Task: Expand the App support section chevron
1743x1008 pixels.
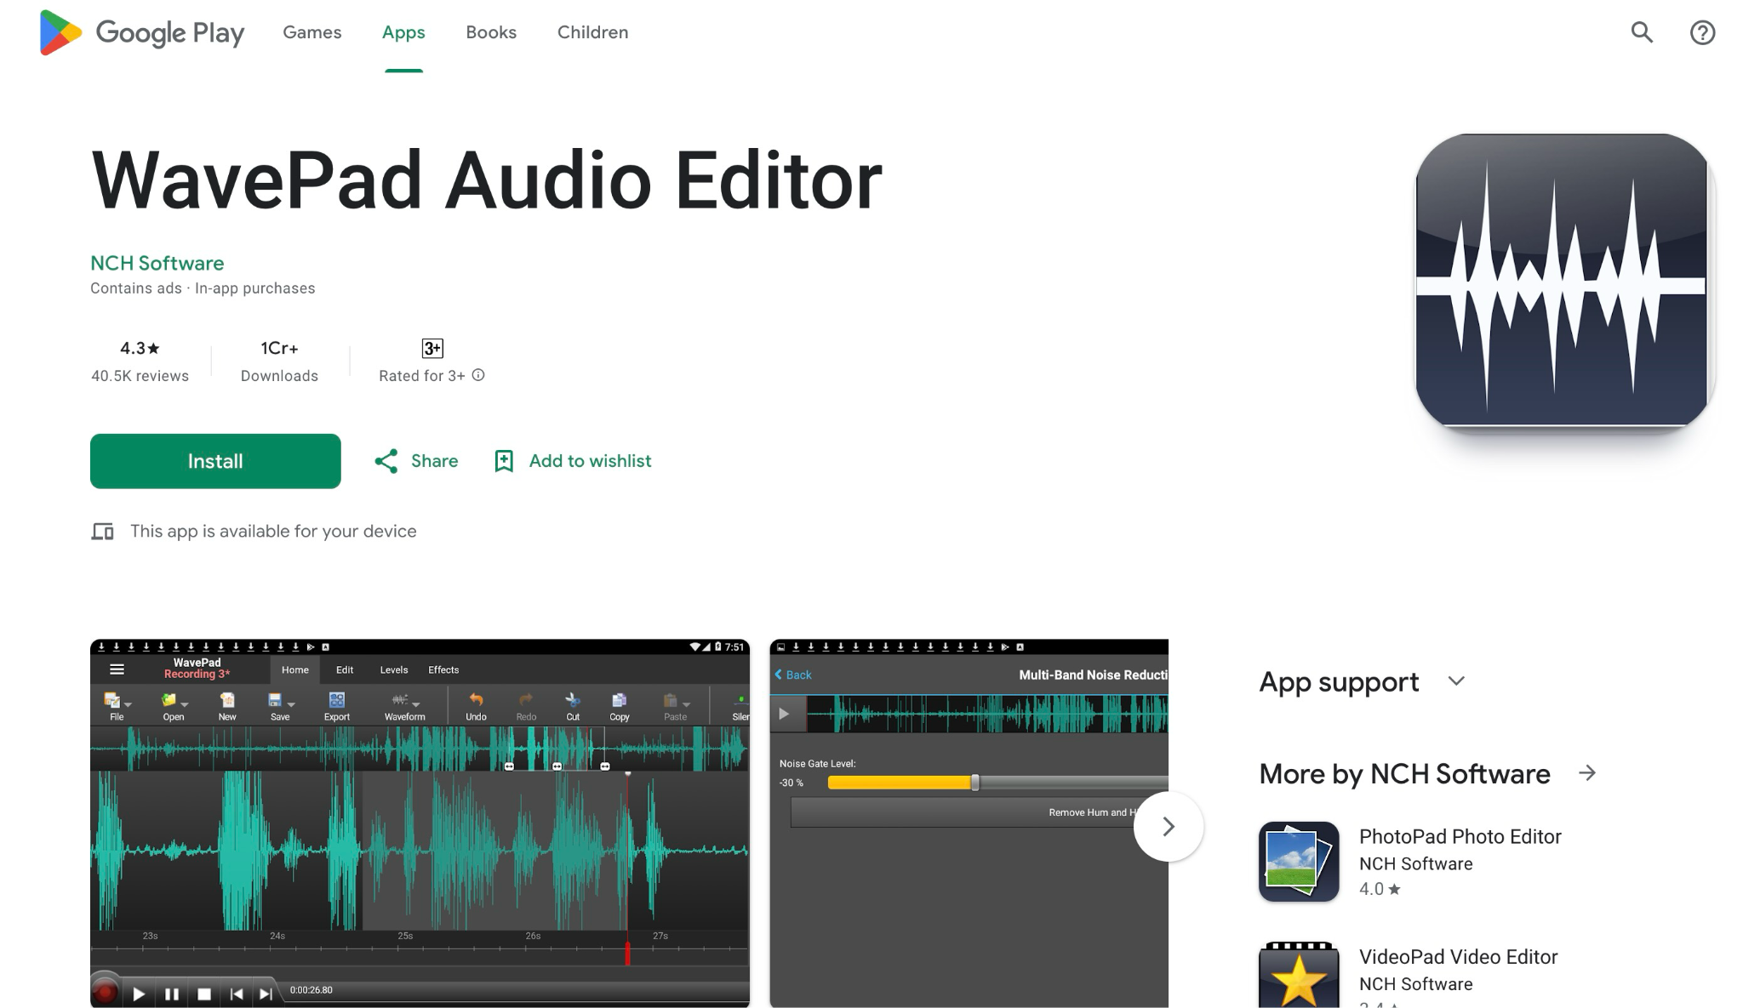Action: pos(1456,681)
